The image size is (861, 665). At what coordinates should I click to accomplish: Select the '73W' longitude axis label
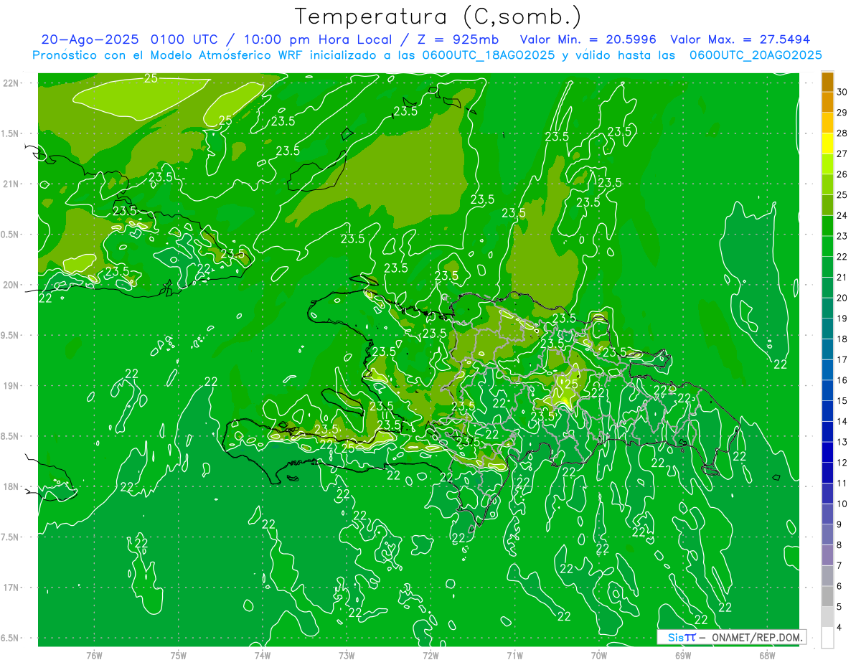coord(347,655)
